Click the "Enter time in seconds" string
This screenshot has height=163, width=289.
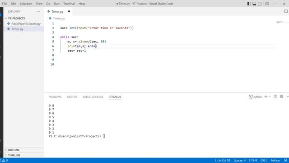pos(108,28)
